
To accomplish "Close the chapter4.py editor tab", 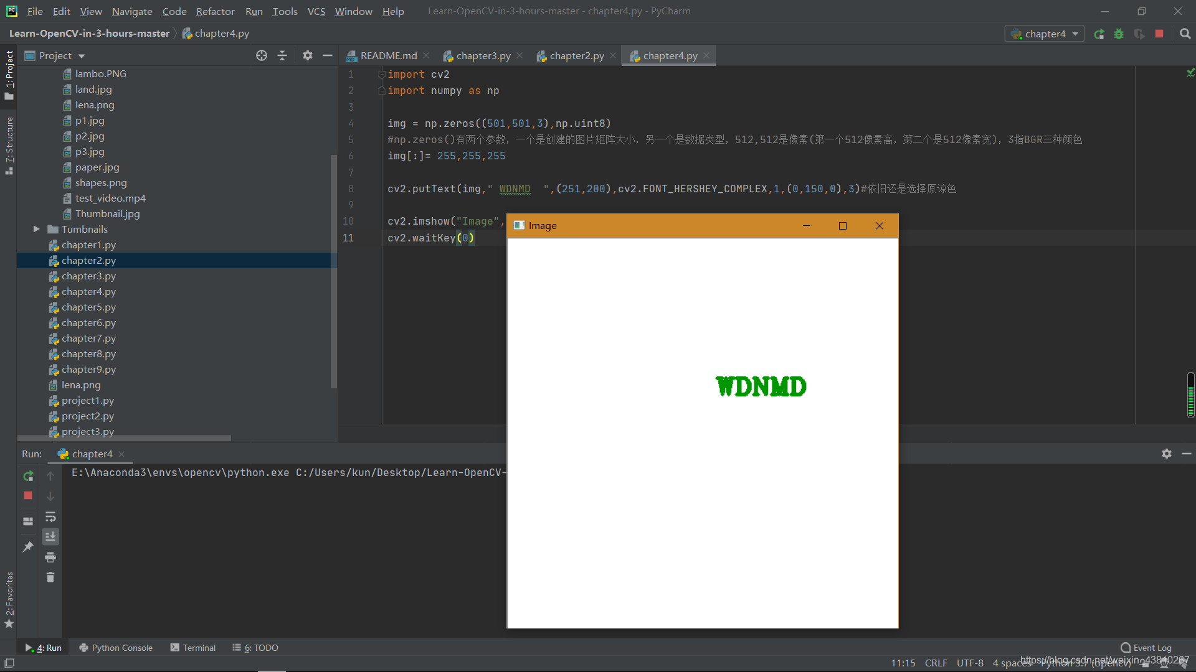I will (x=706, y=56).
